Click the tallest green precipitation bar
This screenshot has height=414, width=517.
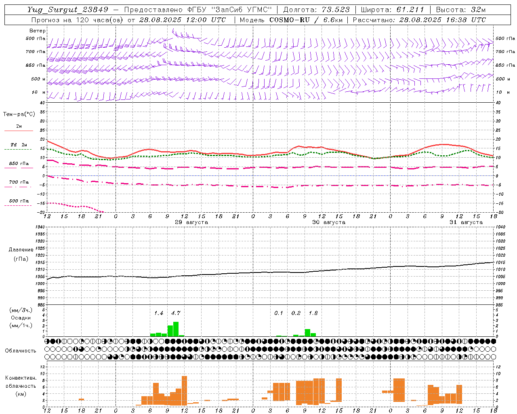point(176,329)
